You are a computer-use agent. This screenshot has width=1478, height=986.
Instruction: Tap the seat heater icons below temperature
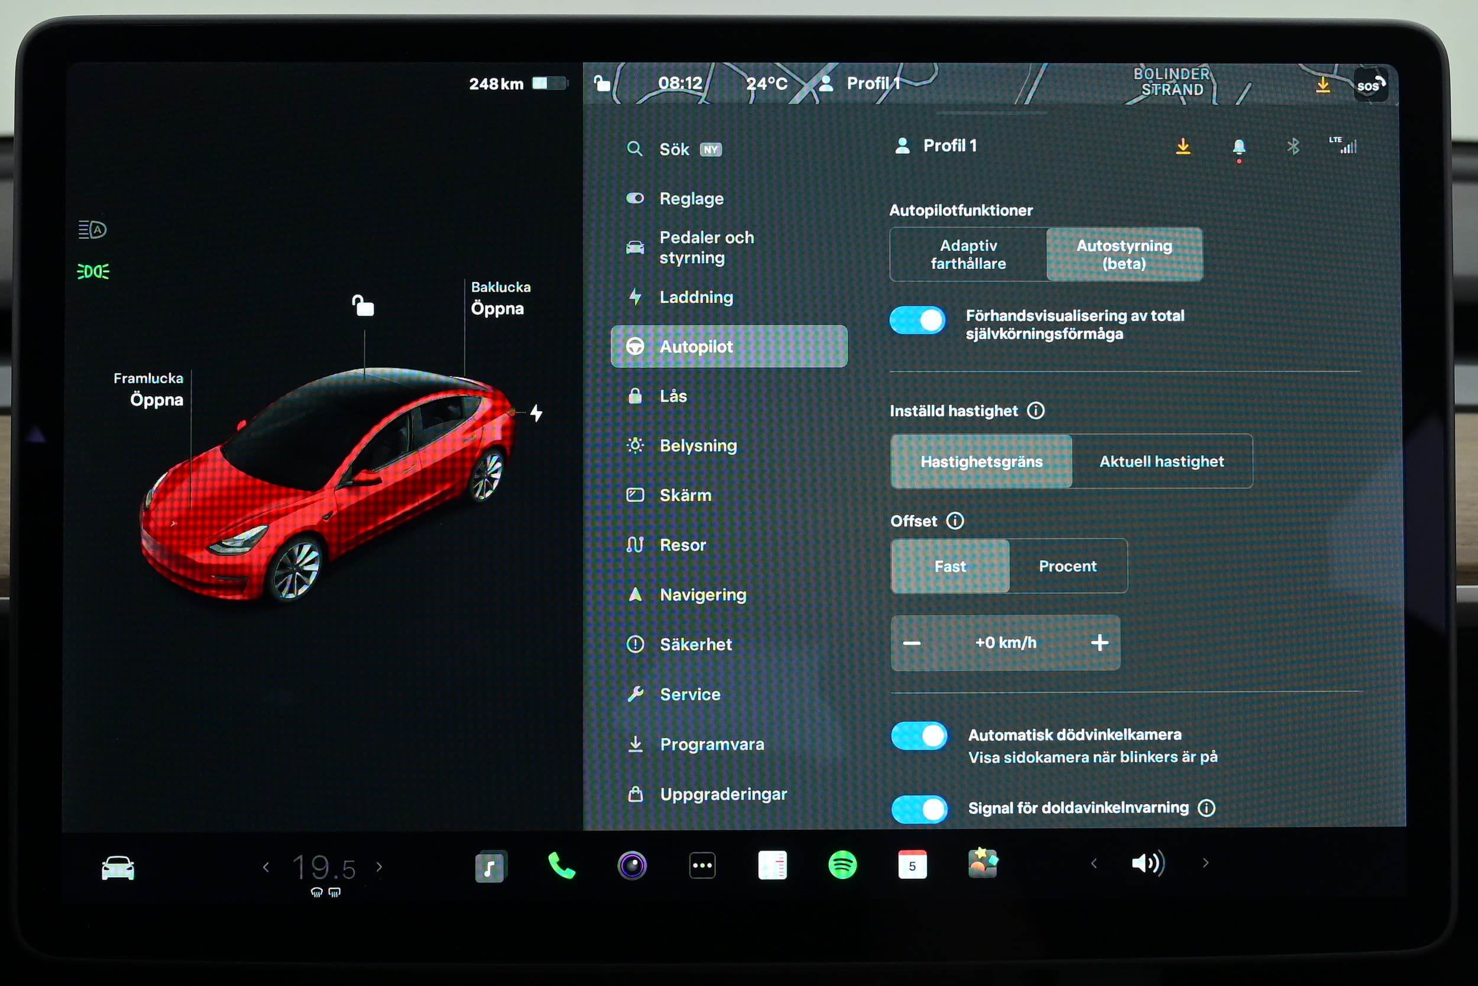(326, 893)
